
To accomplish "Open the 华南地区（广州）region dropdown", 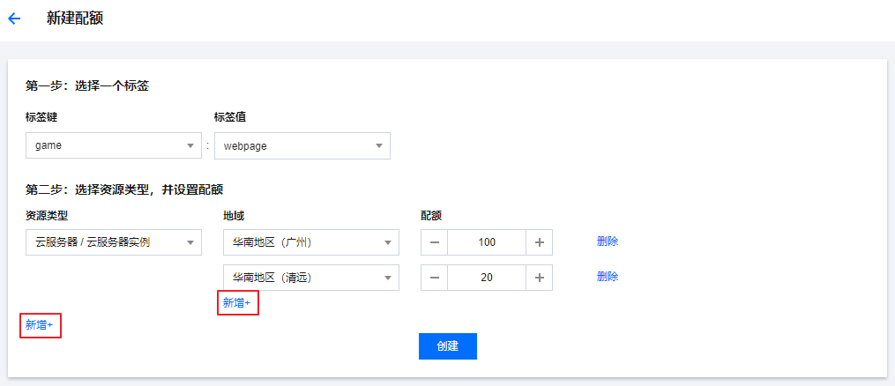I will pyautogui.click(x=311, y=242).
